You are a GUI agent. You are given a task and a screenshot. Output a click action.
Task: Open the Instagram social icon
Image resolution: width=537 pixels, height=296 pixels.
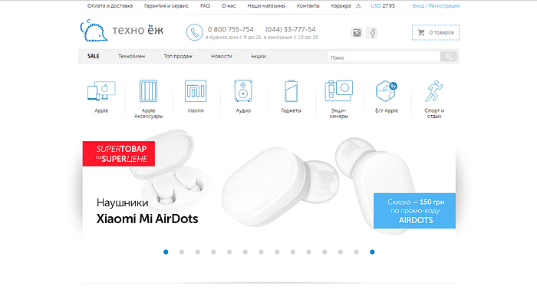tap(357, 33)
